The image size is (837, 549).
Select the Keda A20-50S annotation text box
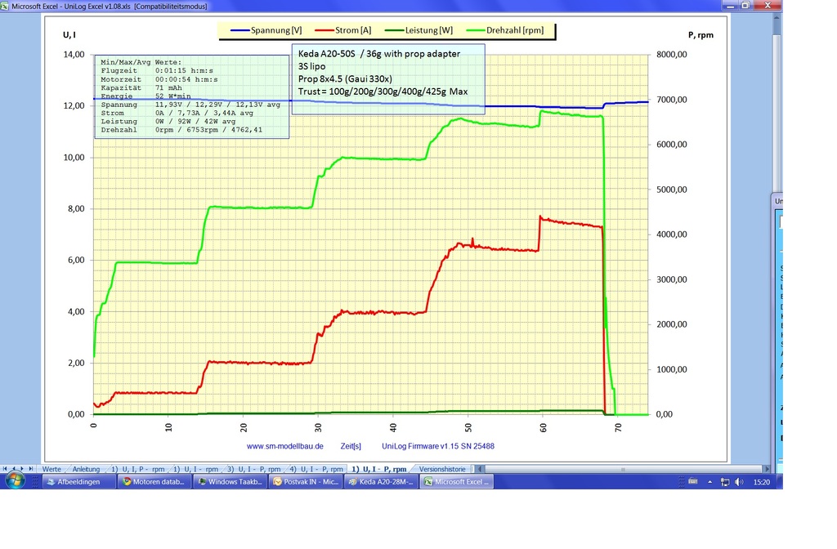(x=387, y=78)
